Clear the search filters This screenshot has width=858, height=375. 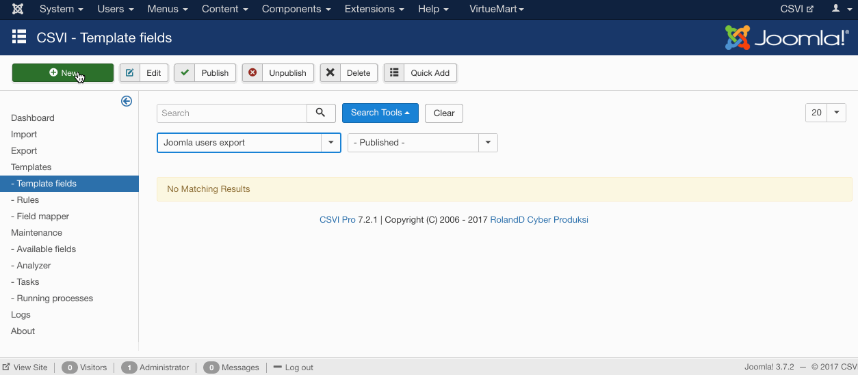(444, 113)
